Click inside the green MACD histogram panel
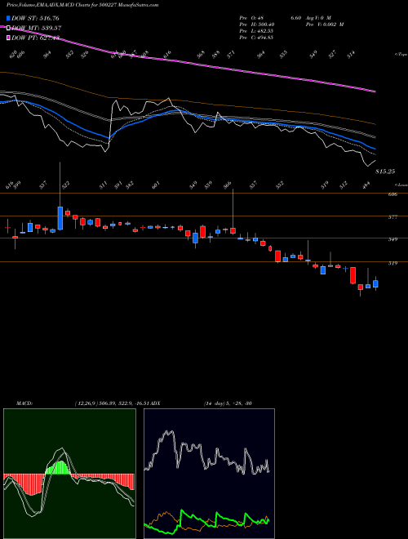 click(x=69, y=474)
